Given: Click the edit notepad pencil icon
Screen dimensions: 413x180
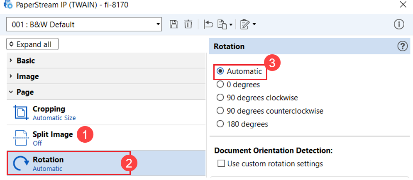Looking at the screenshot, I should pos(245,24).
